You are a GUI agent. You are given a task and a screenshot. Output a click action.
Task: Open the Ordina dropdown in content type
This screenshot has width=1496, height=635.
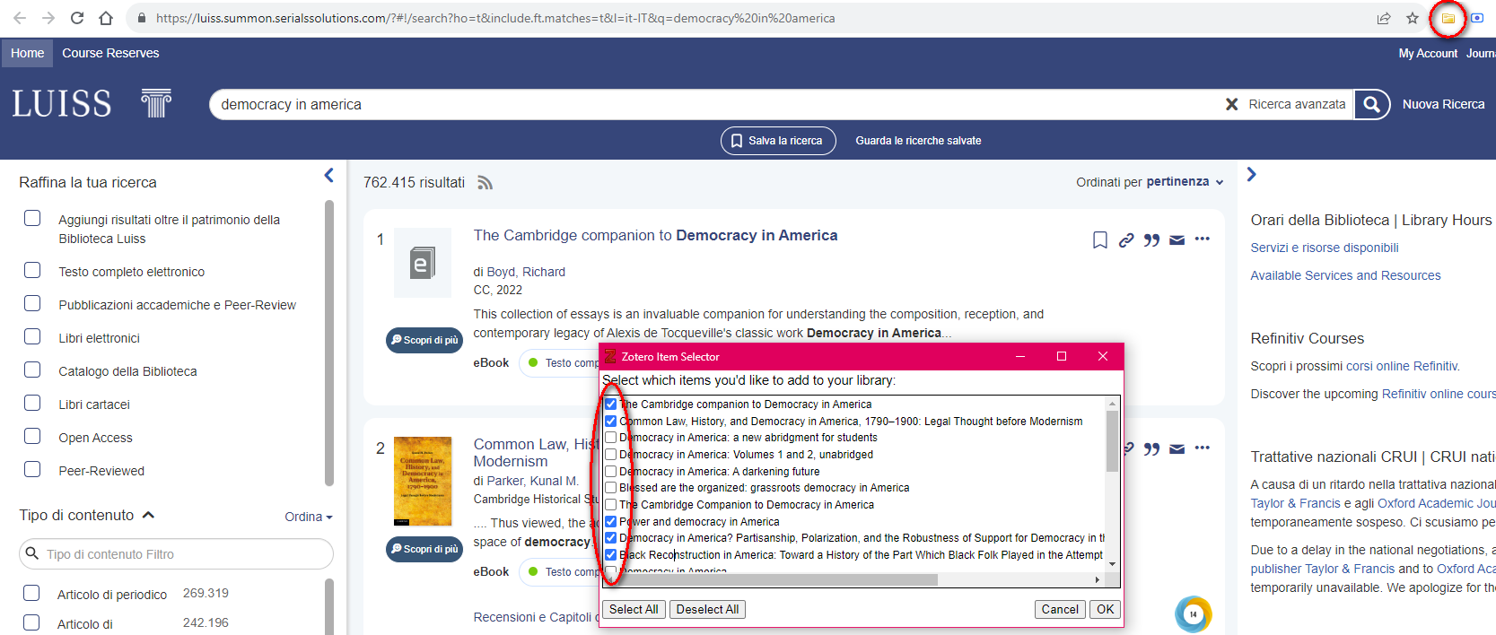[x=308, y=517]
